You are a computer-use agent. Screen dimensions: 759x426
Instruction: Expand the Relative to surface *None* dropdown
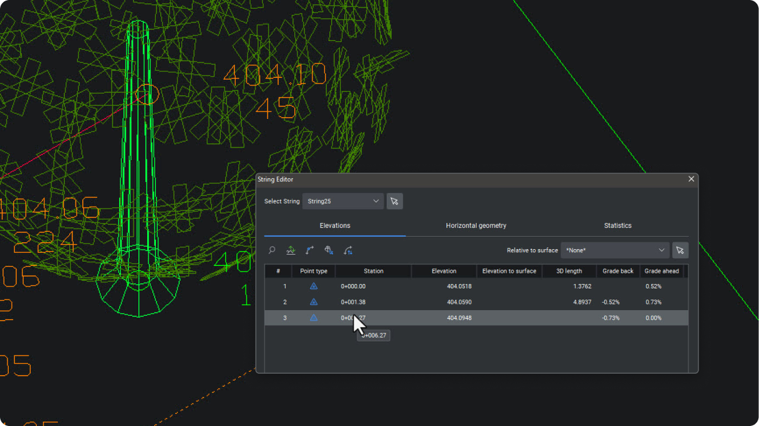(615, 250)
